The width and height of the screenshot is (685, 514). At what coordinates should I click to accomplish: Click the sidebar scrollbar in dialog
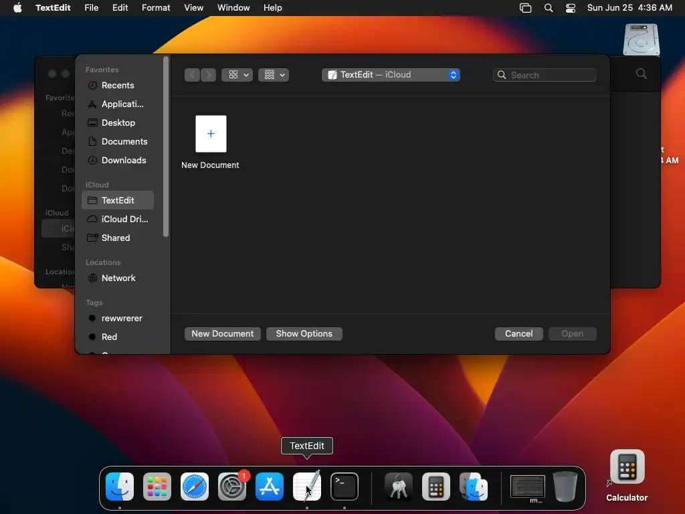click(x=166, y=147)
